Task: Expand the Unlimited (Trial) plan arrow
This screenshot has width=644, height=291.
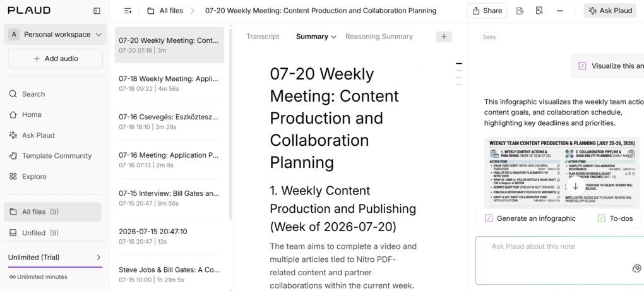Action: [98, 258]
